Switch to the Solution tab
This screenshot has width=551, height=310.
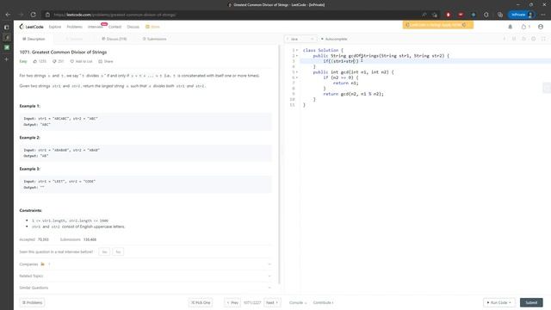pos(75,39)
